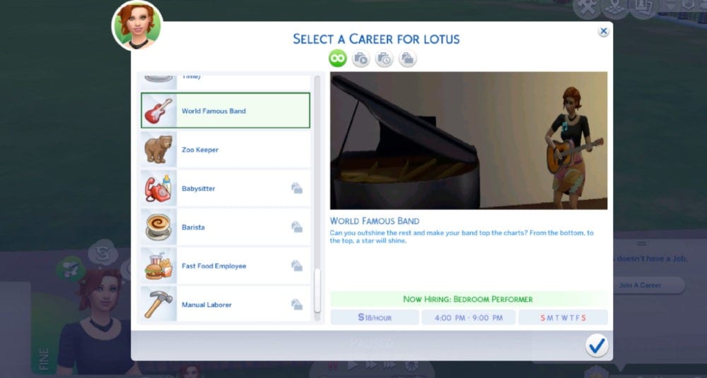Click Lotus's portrait at dialog top
This screenshot has height=378, width=707.
(138, 25)
